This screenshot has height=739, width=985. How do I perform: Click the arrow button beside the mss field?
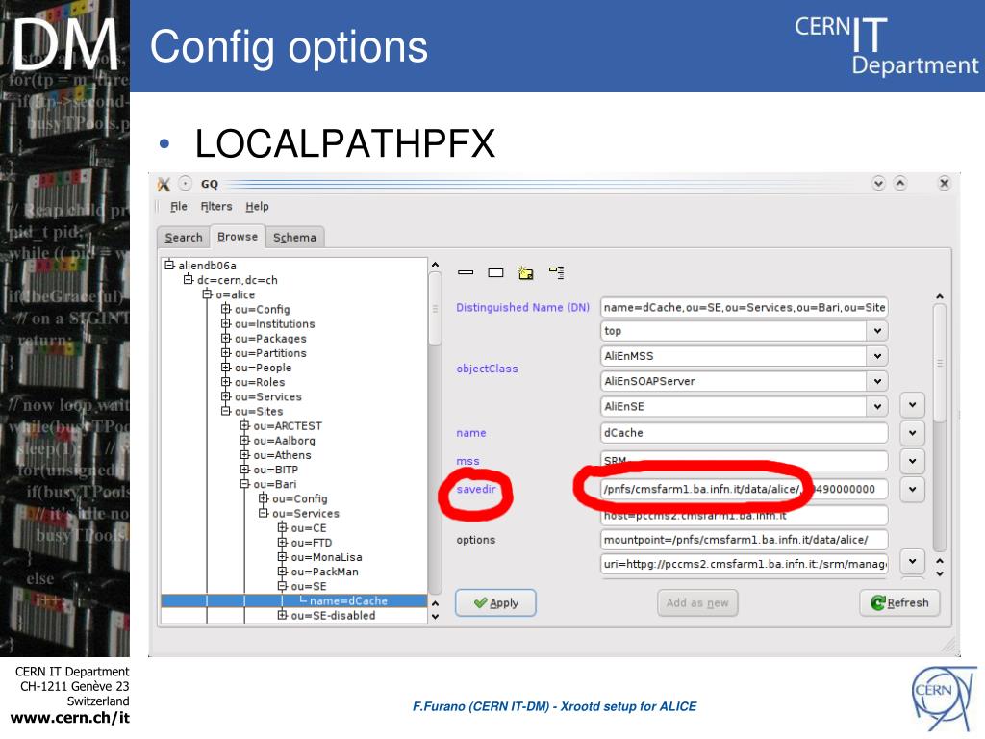click(912, 461)
